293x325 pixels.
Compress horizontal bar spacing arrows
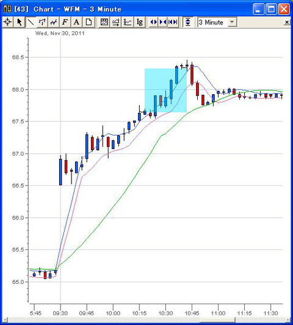(x=163, y=22)
